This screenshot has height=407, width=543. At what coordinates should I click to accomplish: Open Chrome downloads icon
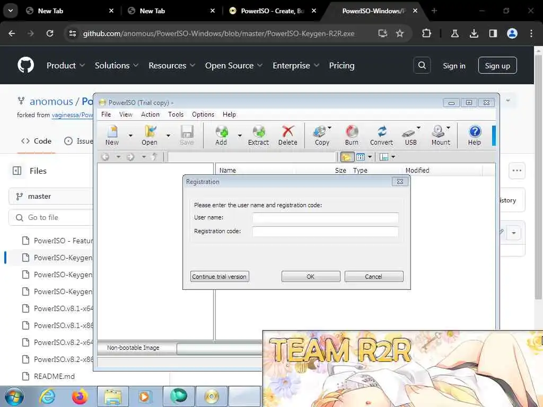coord(474,33)
